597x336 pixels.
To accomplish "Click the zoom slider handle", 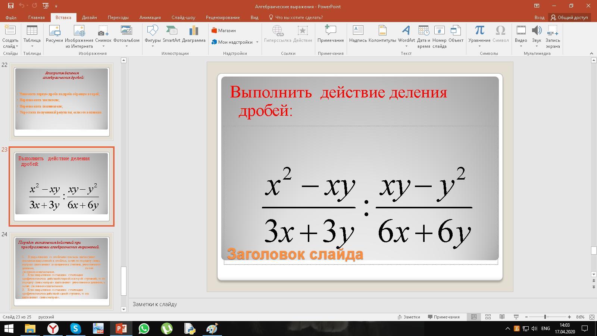I will (545, 317).
